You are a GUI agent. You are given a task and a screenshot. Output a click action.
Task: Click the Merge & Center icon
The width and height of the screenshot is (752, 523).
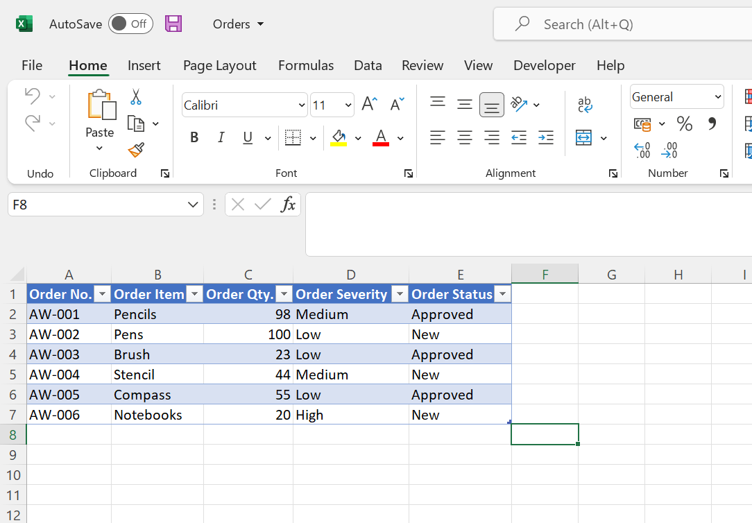click(585, 137)
